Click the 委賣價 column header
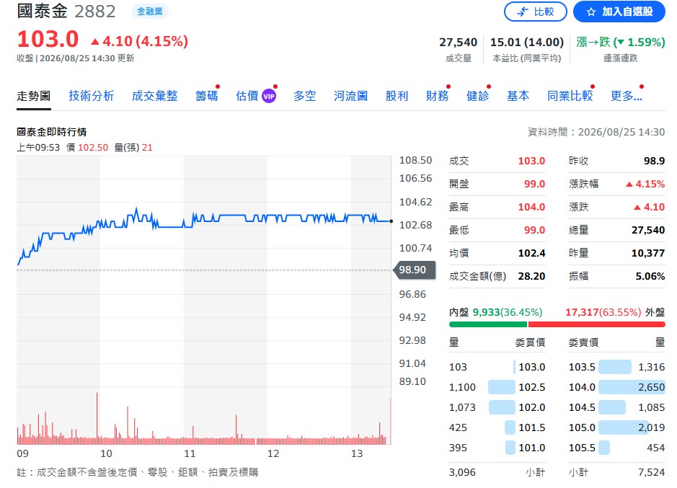Screen dimensions: 677x488 point(584,343)
